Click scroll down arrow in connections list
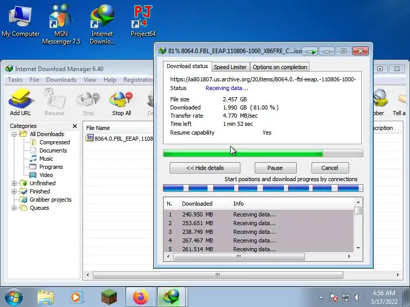The width and height of the screenshot is (410, 307). 358,248
